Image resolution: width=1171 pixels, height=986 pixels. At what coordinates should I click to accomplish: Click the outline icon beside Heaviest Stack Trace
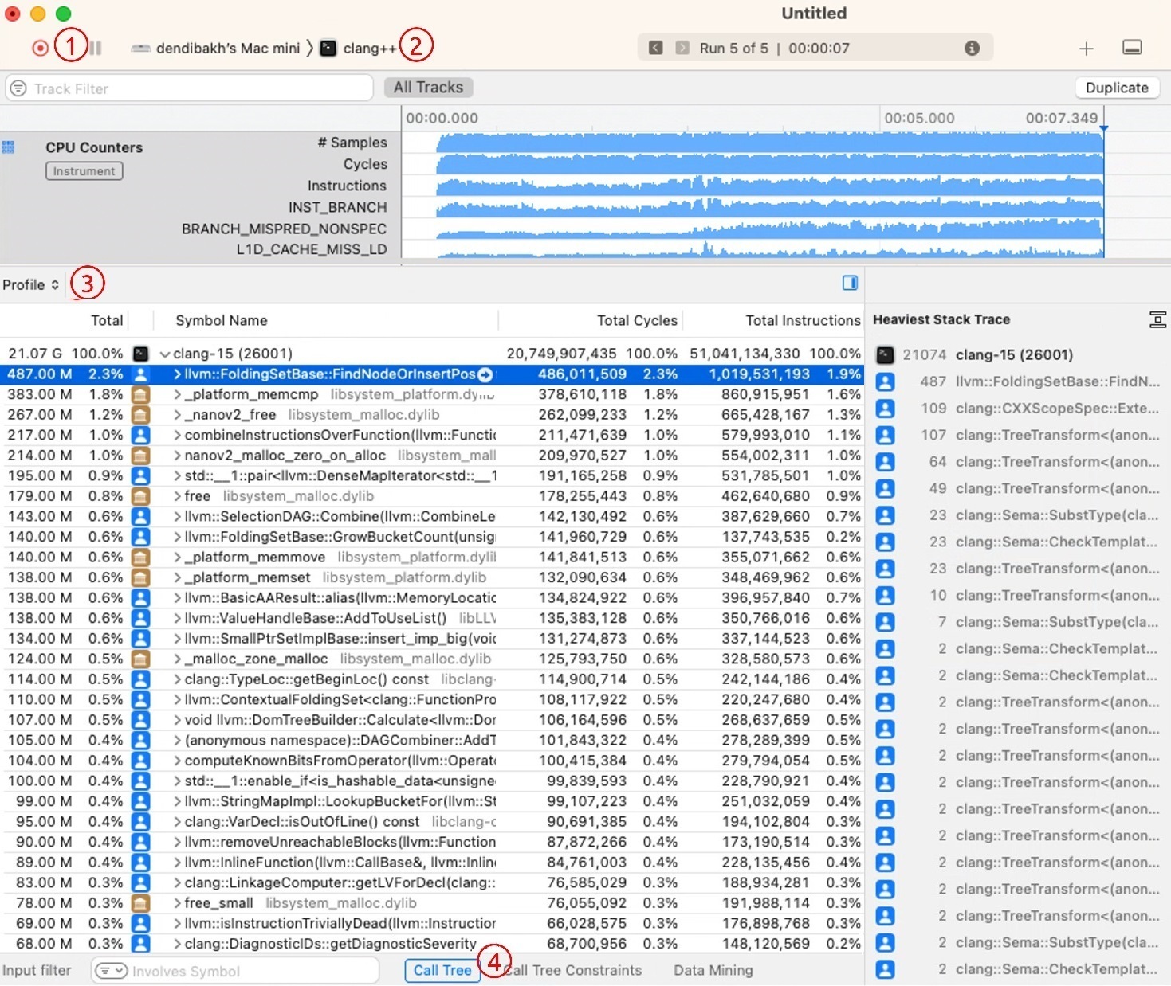[1158, 319]
